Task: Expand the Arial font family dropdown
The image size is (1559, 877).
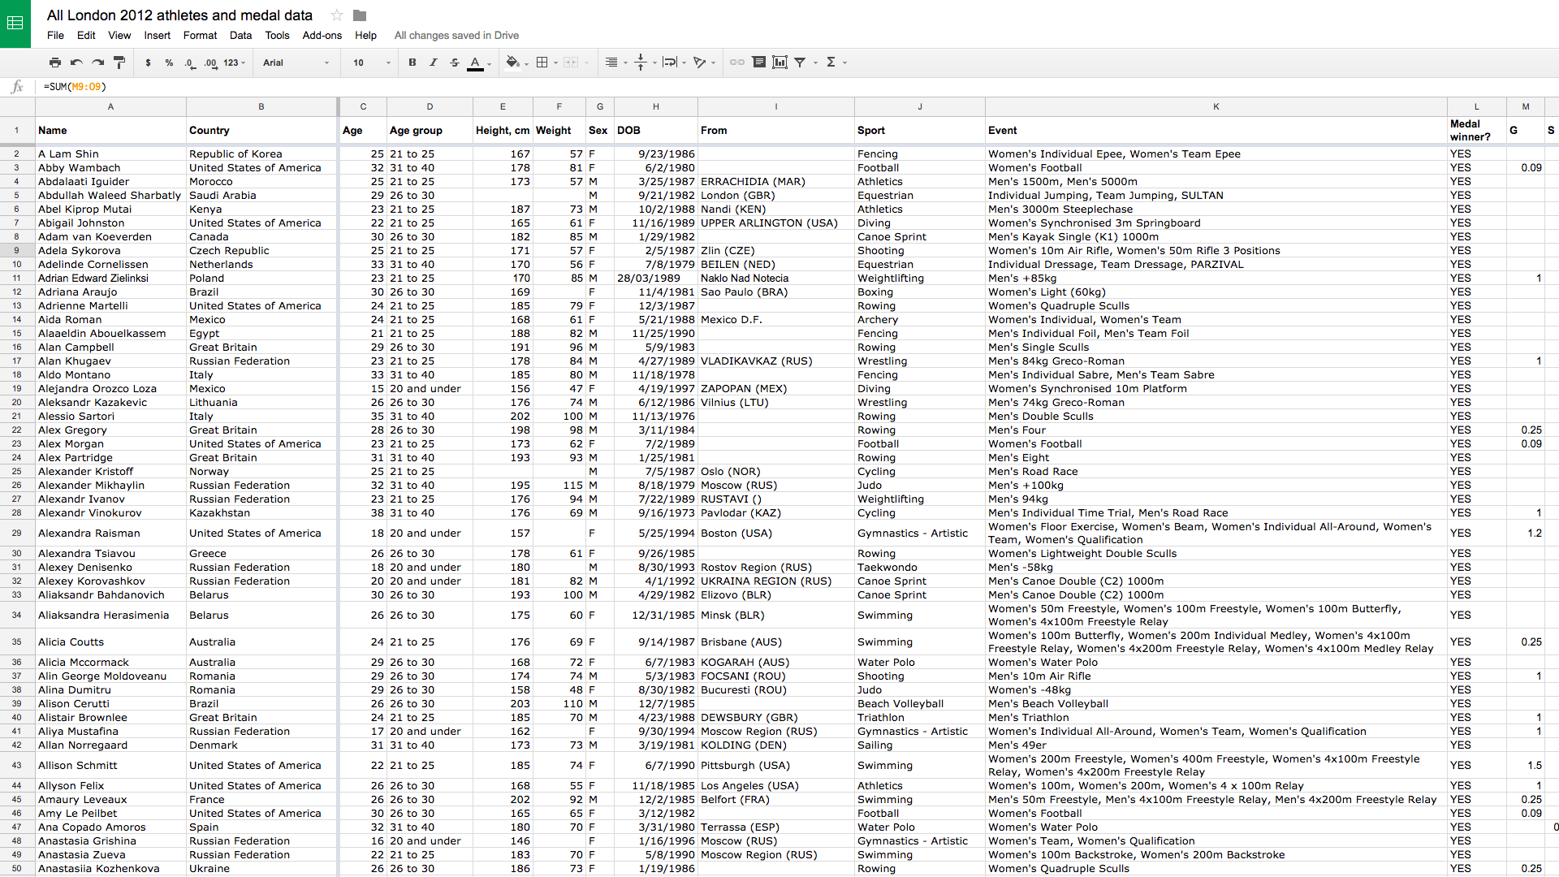Action: click(296, 63)
